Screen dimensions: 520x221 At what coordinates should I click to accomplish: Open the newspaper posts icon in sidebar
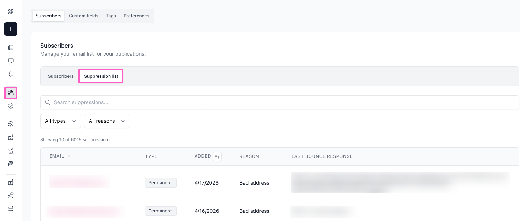coord(11,47)
